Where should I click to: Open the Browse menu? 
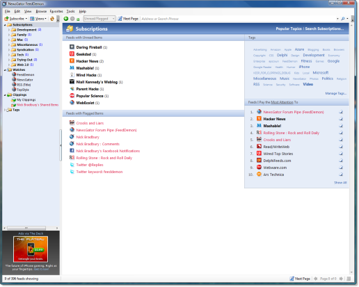point(41,11)
